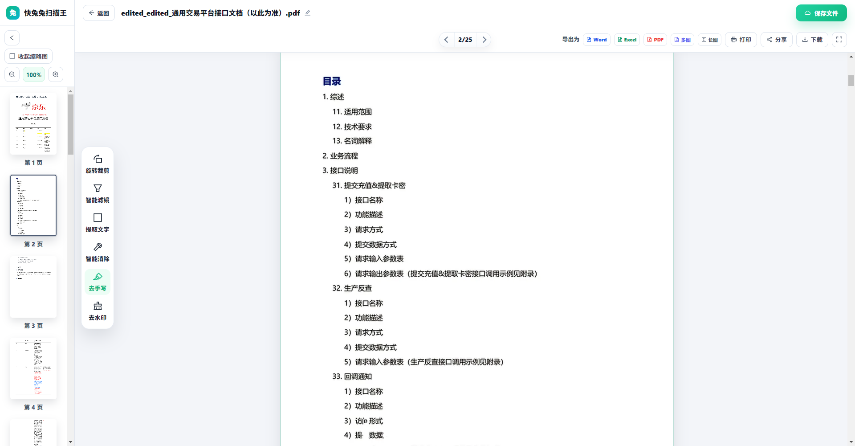Open page 1 thumbnail
The image size is (855, 446).
(x=33, y=124)
